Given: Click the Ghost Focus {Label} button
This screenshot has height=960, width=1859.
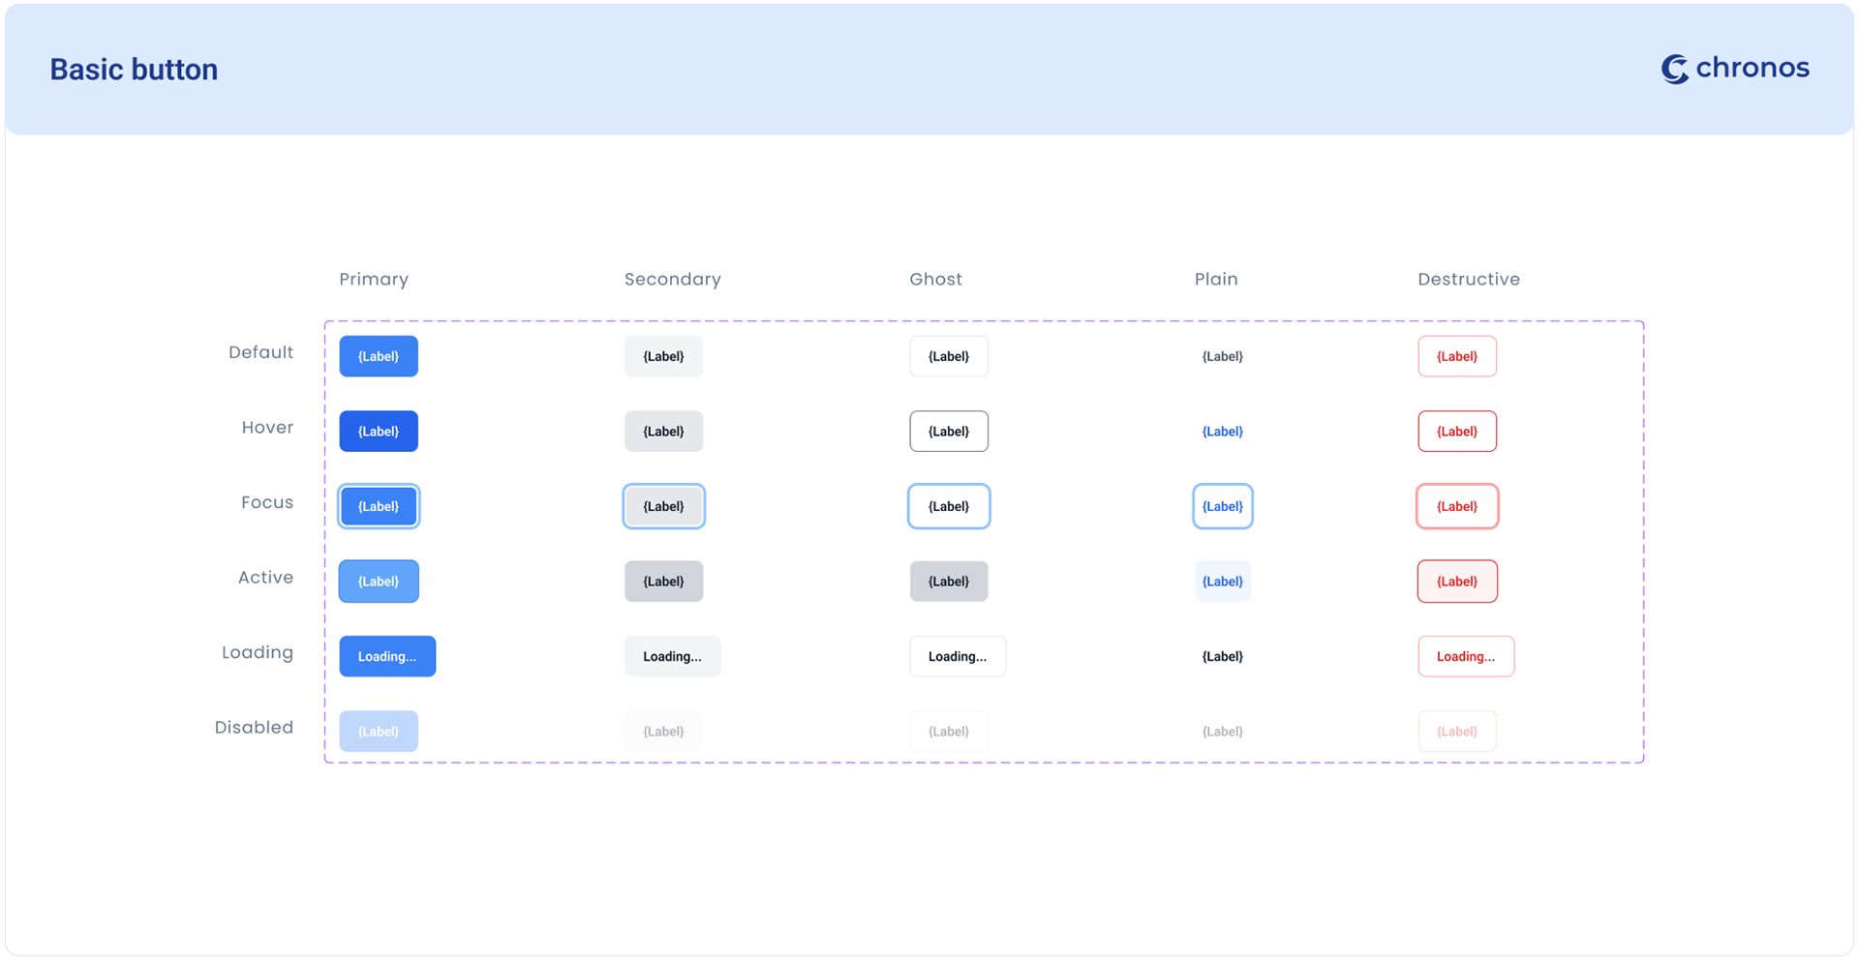Looking at the screenshot, I should pyautogui.click(x=949, y=506).
